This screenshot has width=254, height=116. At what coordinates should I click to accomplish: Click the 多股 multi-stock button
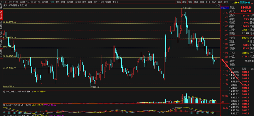click(x=190, y=2)
